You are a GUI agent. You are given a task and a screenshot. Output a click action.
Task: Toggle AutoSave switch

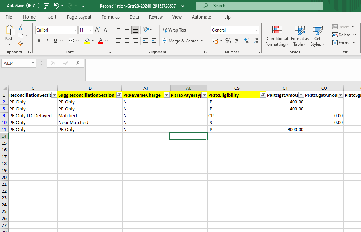pyautogui.click(x=33, y=6)
